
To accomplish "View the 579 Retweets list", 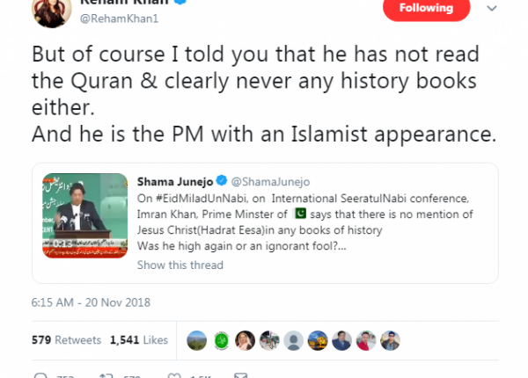I will tap(66, 340).
